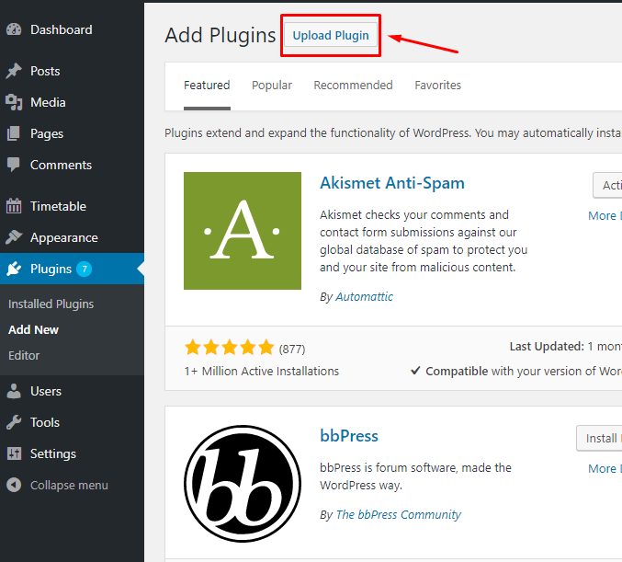Viewport: 622px width, 562px height.
Task: Click the Install button for bbPress
Action: click(599, 438)
